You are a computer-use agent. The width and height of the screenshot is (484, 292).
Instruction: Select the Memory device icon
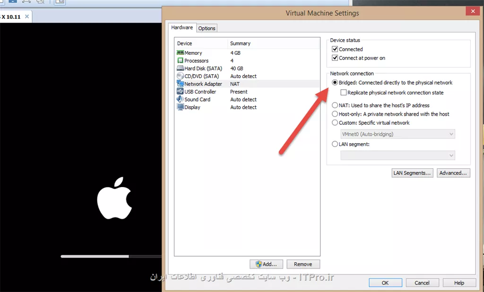(180, 53)
